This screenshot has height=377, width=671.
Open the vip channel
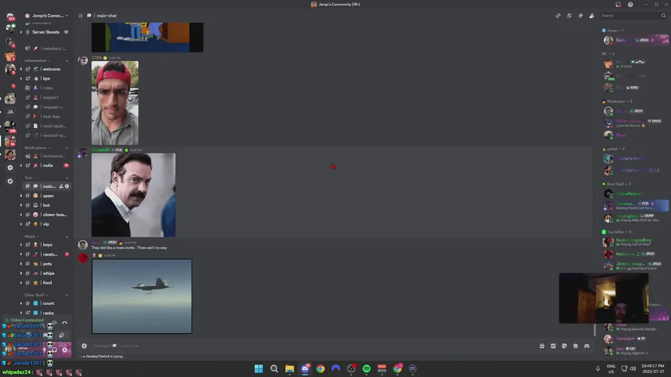pos(46,224)
